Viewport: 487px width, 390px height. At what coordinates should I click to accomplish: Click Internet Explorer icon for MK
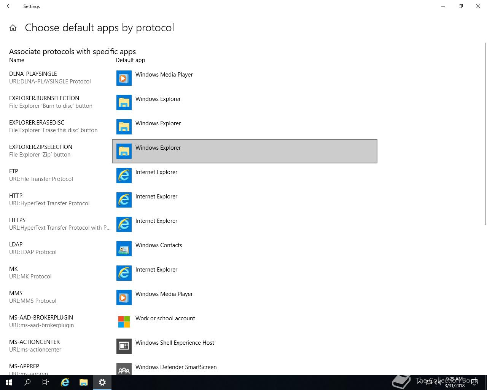124,273
